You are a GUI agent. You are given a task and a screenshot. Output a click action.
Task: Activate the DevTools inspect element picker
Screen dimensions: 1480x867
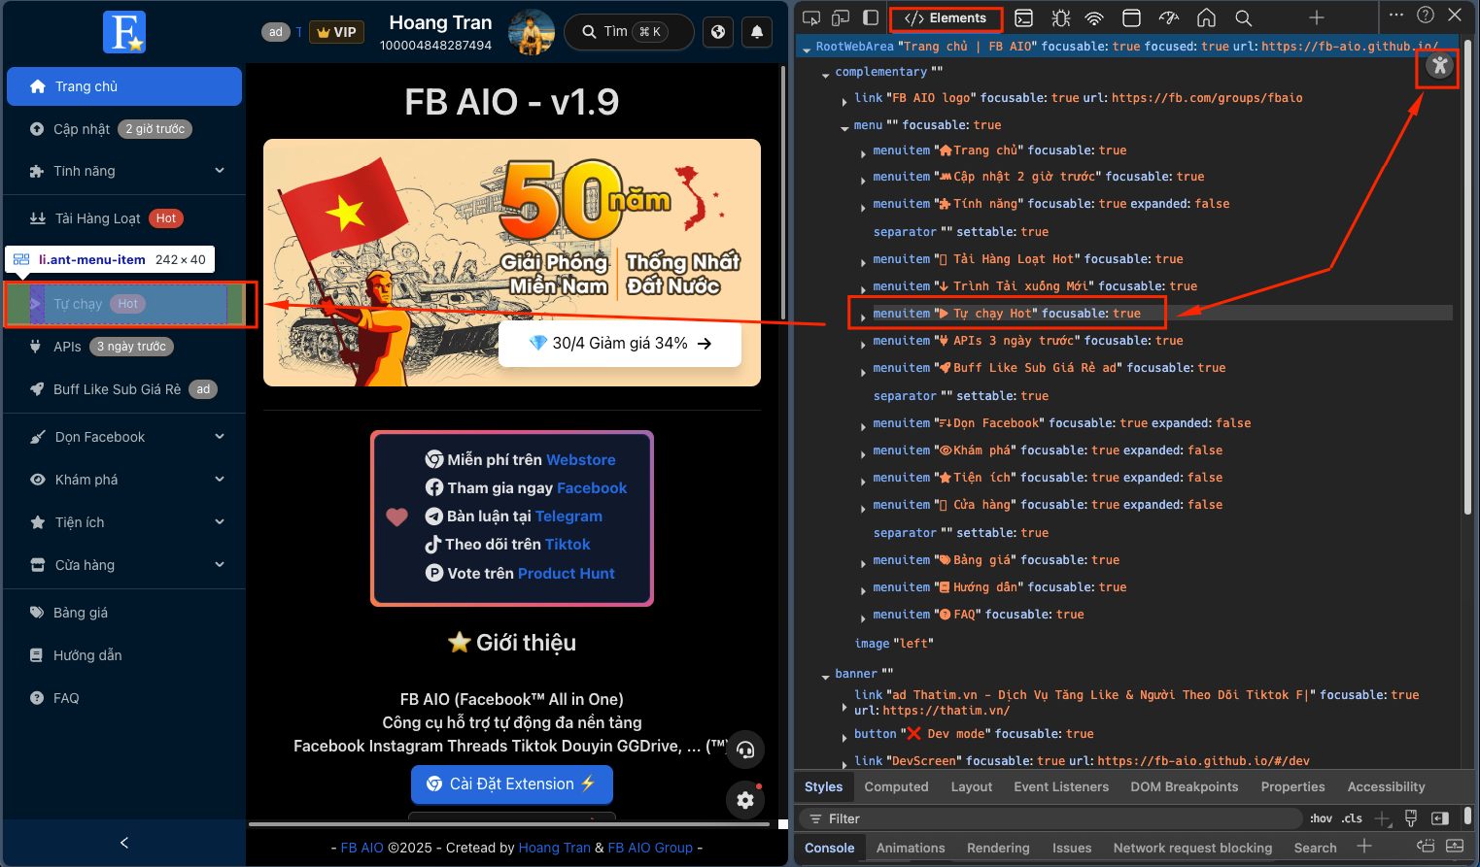pos(811,17)
